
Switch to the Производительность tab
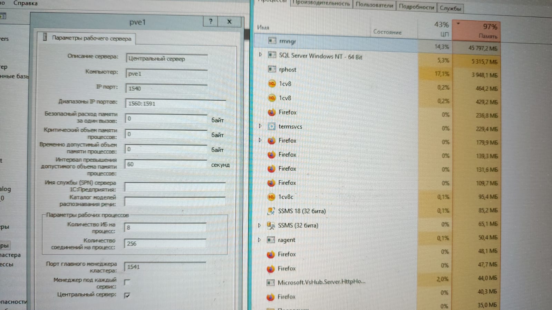[x=321, y=4]
